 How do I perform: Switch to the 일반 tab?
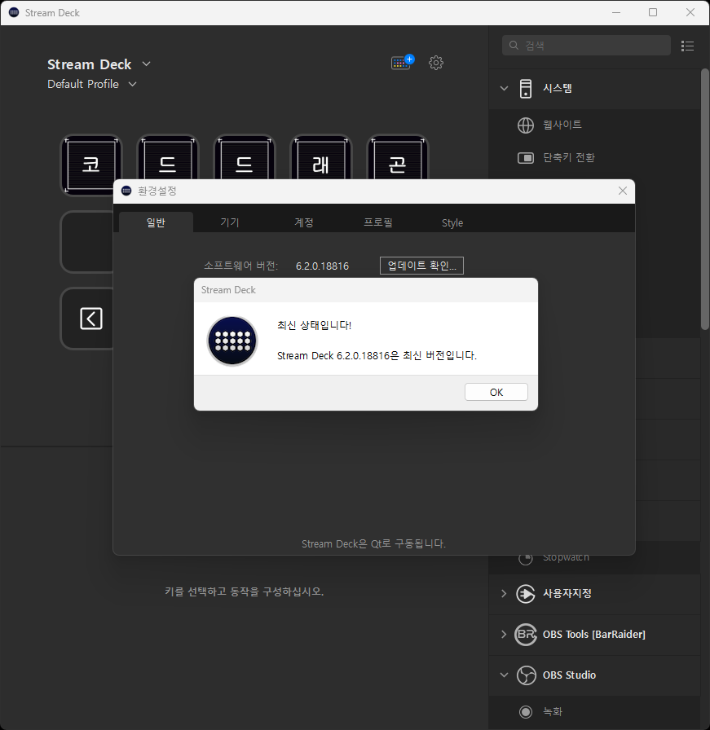tap(156, 222)
